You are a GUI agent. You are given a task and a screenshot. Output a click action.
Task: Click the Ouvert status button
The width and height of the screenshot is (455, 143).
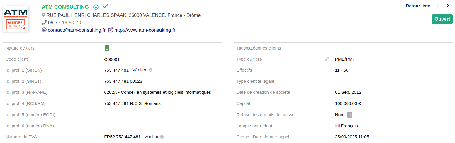click(x=442, y=19)
